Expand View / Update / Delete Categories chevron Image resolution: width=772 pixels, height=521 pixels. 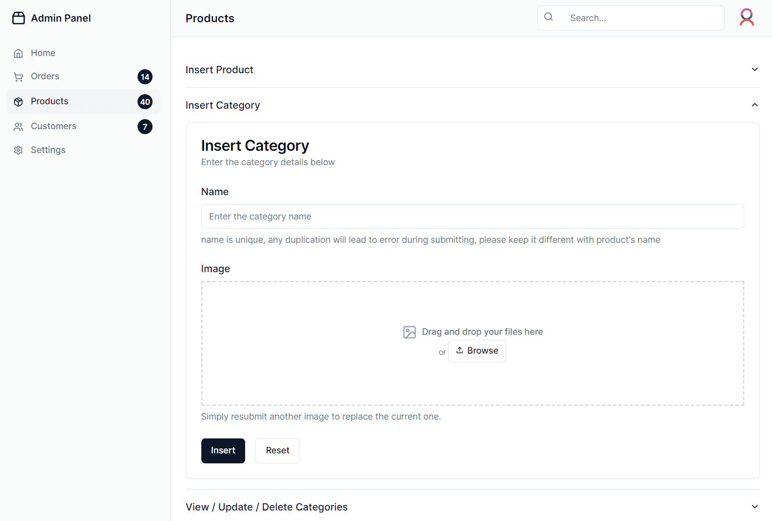tap(754, 507)
